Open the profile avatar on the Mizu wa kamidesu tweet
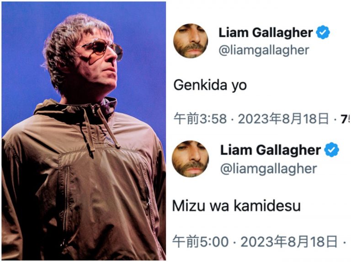 pos(191,159)
